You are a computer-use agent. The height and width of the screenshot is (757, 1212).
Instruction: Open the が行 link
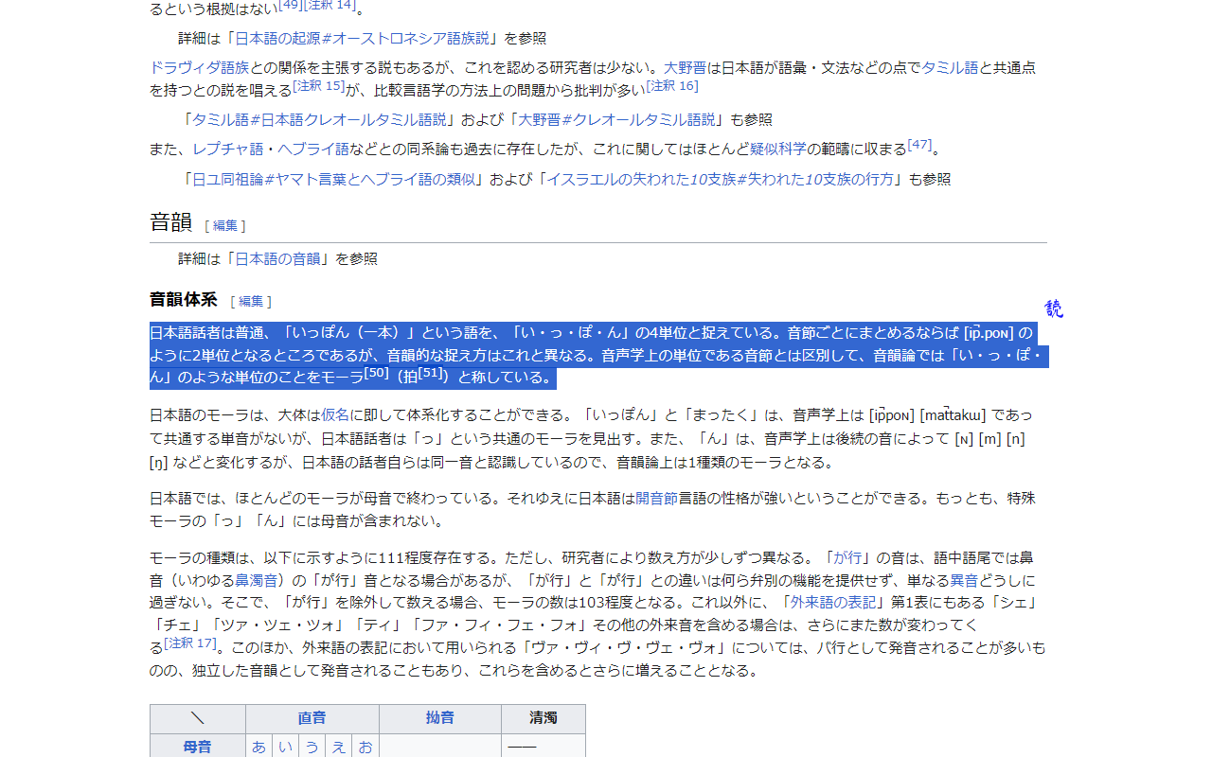click(x=847, y=557)
